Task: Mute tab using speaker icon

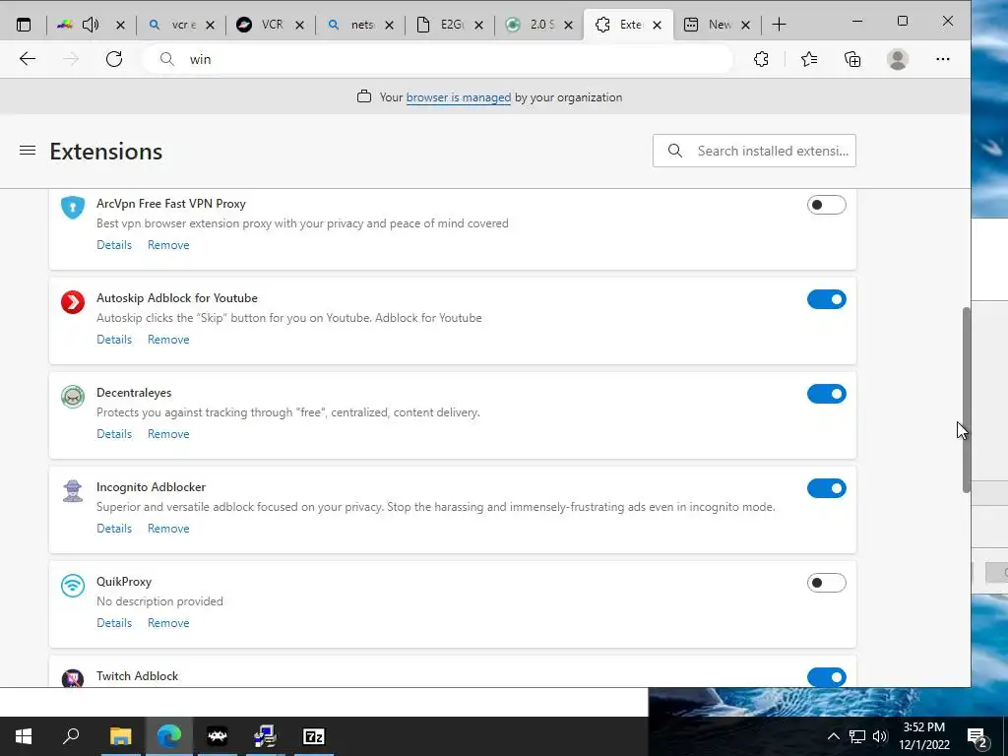Action: 91,25
